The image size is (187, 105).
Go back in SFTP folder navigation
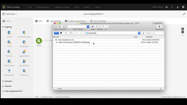(77, 33)
